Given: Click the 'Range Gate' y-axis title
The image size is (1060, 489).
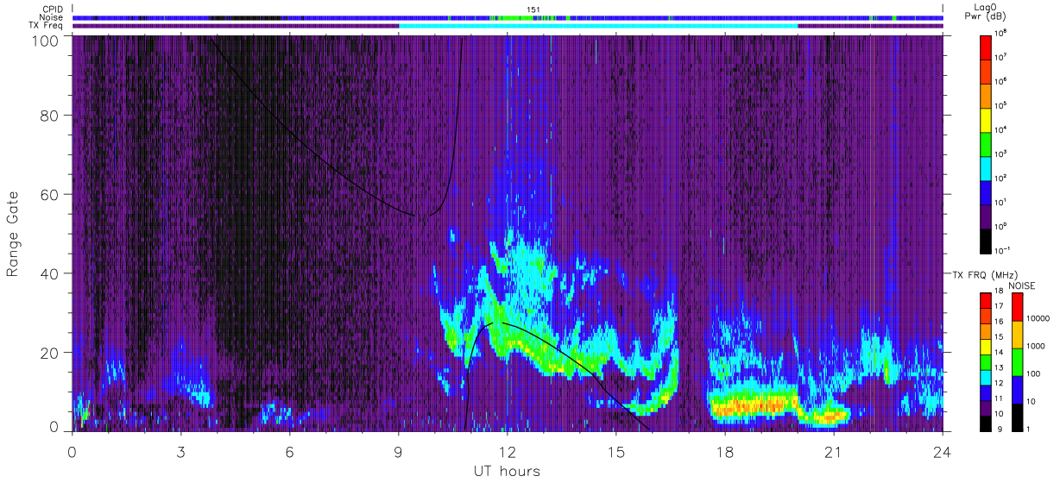Looking at the screenshot, I should [13, 234].
